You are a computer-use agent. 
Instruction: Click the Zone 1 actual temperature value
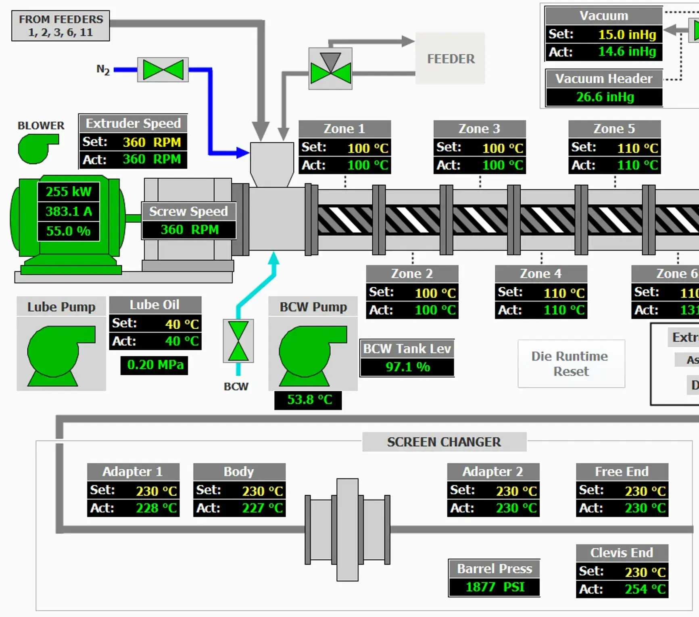(x=345, y=165)
